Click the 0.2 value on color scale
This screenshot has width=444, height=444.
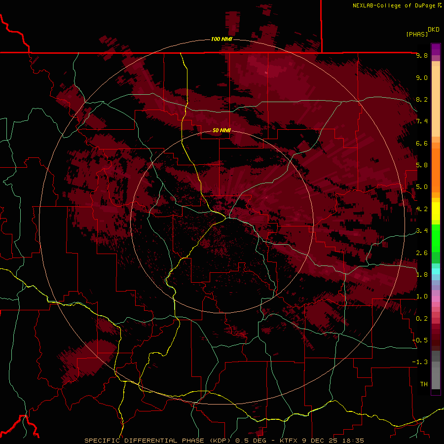[422, 319]
